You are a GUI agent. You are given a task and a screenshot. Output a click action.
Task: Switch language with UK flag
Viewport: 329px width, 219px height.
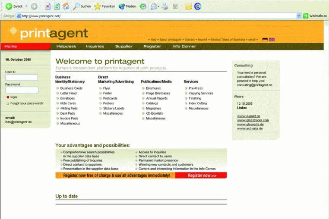click(272, 39)
